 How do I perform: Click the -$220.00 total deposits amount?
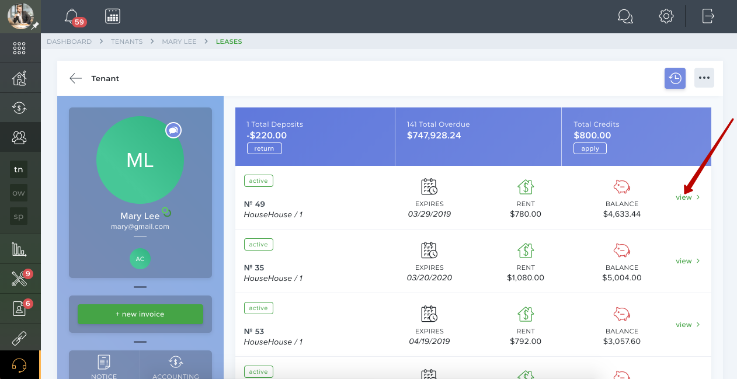267,135
